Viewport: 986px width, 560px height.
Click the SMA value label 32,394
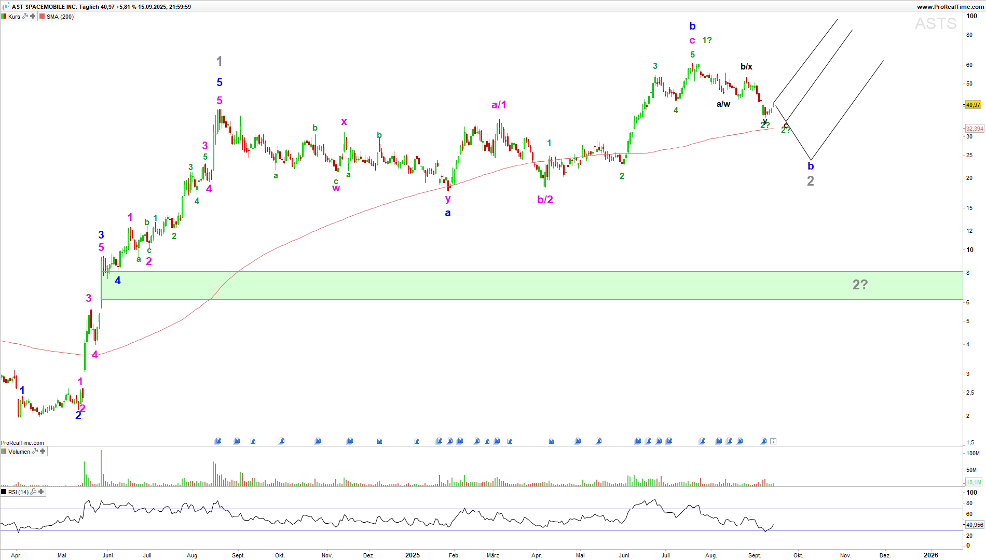pyautogui.click(x=974, y=129)
